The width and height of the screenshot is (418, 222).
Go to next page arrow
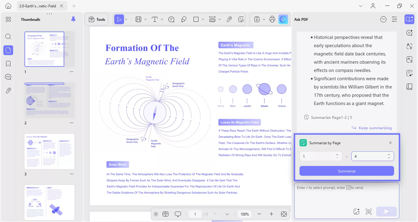tap(227, 214)
